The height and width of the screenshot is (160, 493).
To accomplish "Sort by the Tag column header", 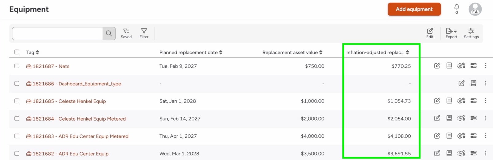I will click(33, 52).
